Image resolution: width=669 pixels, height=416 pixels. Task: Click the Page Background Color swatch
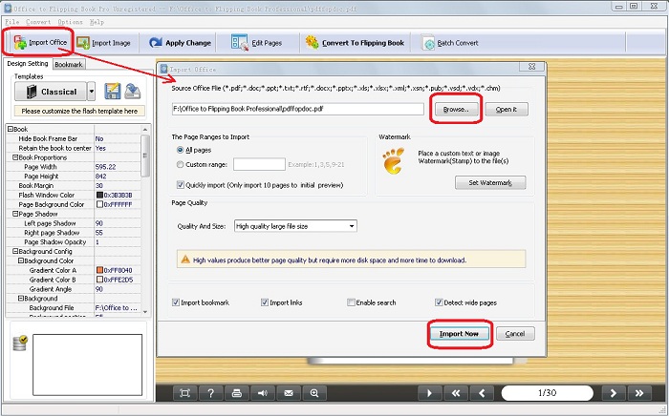pos(99,204)
